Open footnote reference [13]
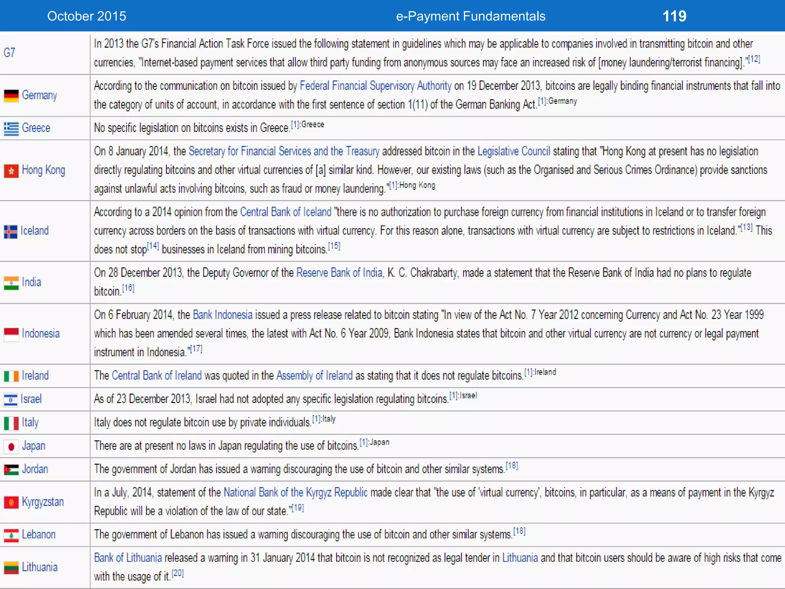785x589 pixels. 746,227
